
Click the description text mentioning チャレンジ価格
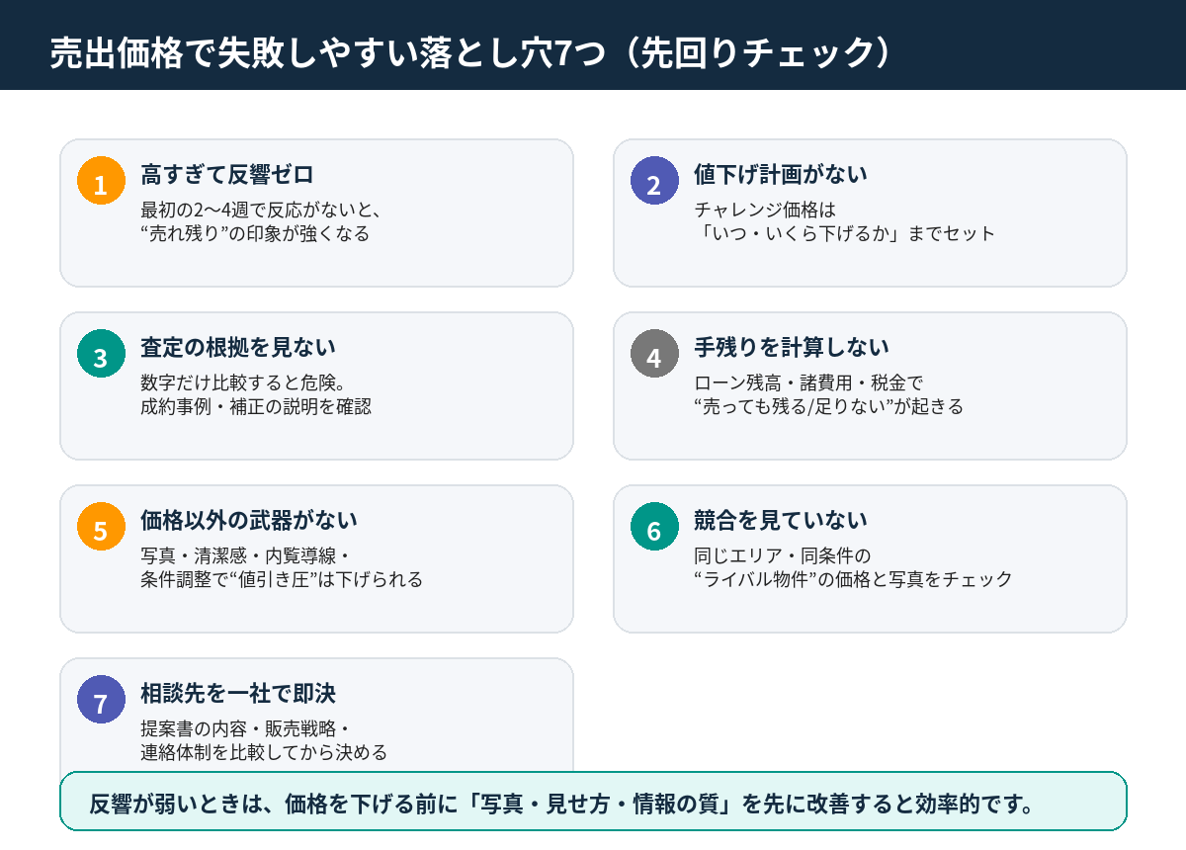coord(845,221)
